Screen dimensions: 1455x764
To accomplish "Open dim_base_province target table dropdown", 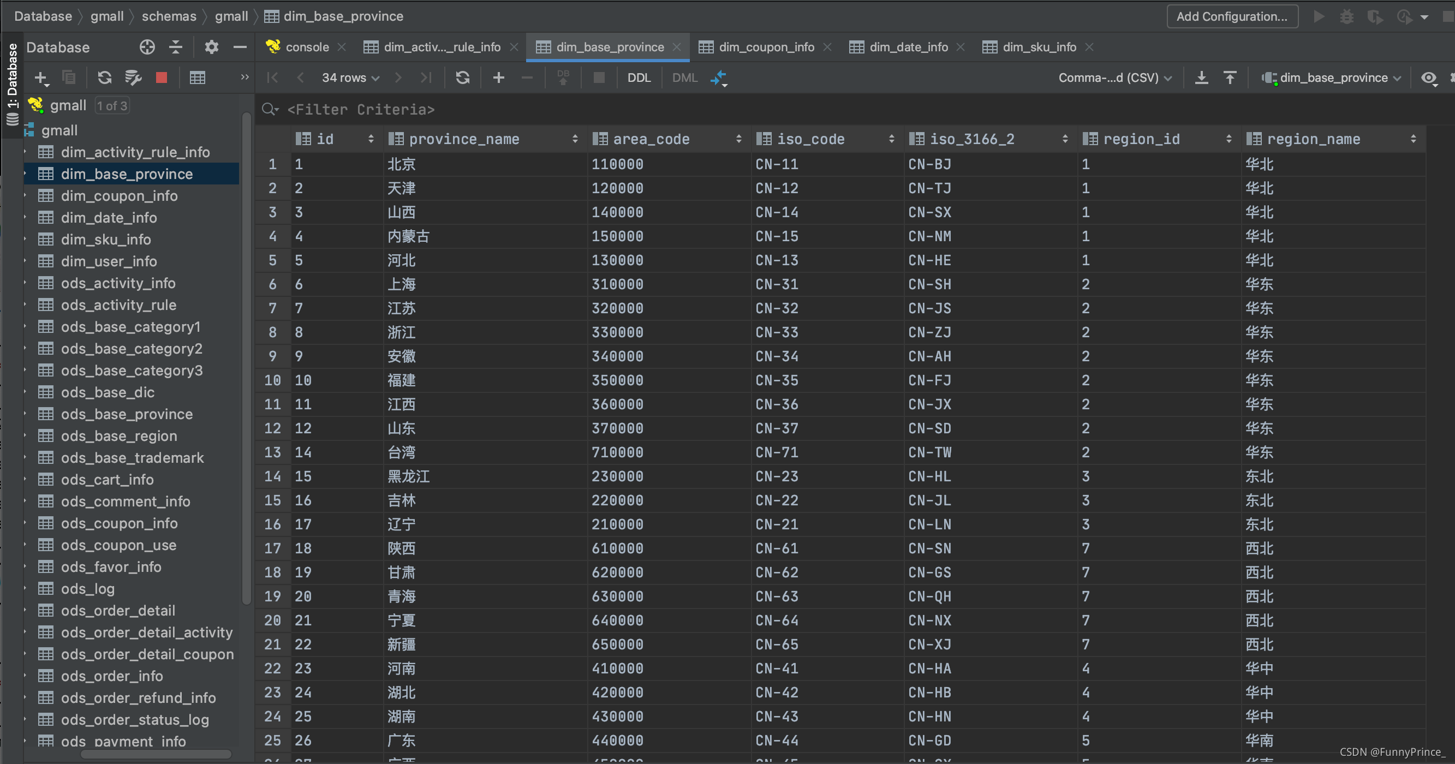I will [x=1332, y=78].
